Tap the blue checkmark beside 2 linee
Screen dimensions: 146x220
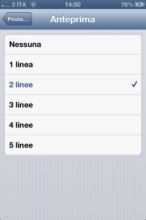pyautogui.click(x=134, y=84)
